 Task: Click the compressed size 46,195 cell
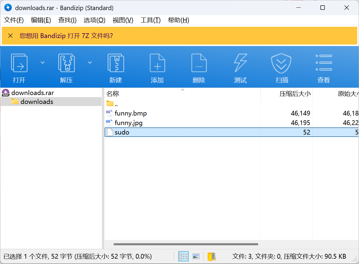(x=300, y=123)
